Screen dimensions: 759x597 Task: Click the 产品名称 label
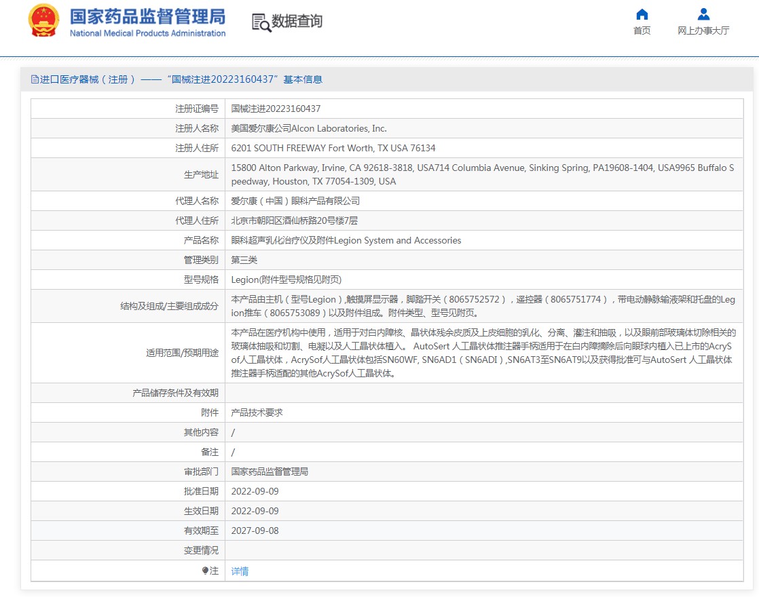[x=201, y=240]
